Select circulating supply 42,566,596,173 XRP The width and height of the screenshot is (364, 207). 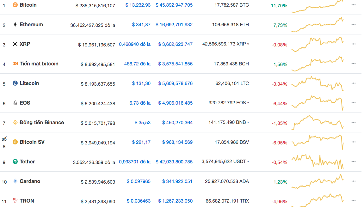[x=224, y=44]
